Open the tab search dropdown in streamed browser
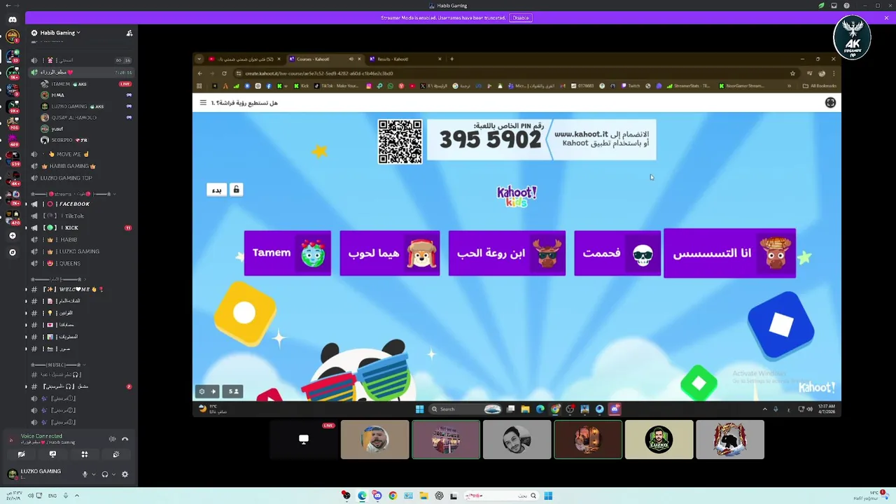 click(x=199, y=59)
